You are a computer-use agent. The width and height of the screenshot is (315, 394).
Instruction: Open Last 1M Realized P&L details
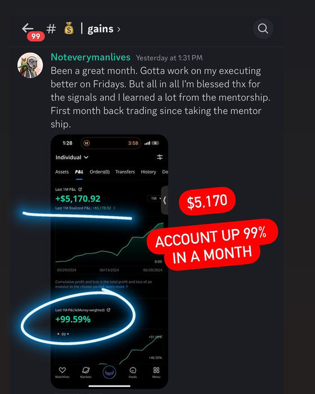[x=85, y=208]
